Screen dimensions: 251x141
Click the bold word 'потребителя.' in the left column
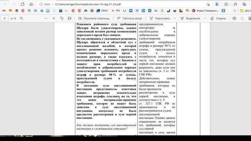pos(86,82)
